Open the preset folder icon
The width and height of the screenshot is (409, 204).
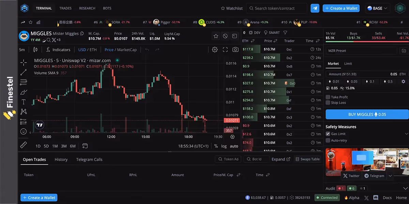[x=404, y=51]
